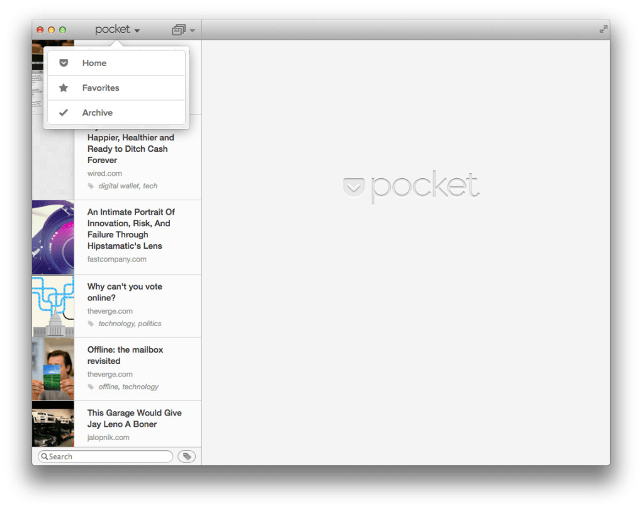Click the garage cars thumbnail
Image resolution: width=642 pixels, height=510 pixels.
(53, 424)
